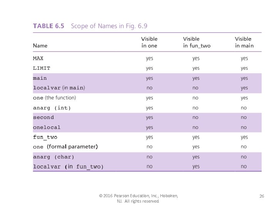Click the main row name cell
The width and height of the screenshot is (277, 208).
pyautogui.click(x=40, y=78)
